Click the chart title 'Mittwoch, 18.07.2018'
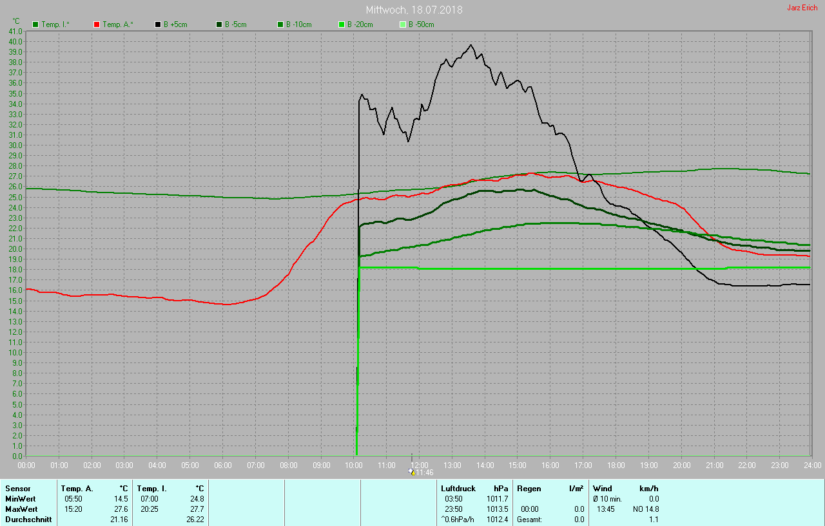The image size is (825, 526). pos(414,10)
